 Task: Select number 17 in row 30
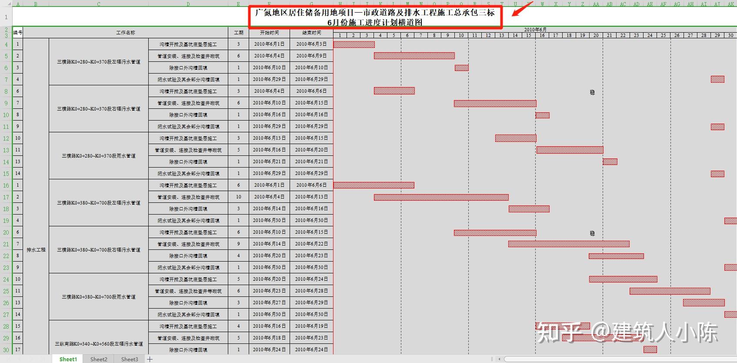tap(18, 350)
